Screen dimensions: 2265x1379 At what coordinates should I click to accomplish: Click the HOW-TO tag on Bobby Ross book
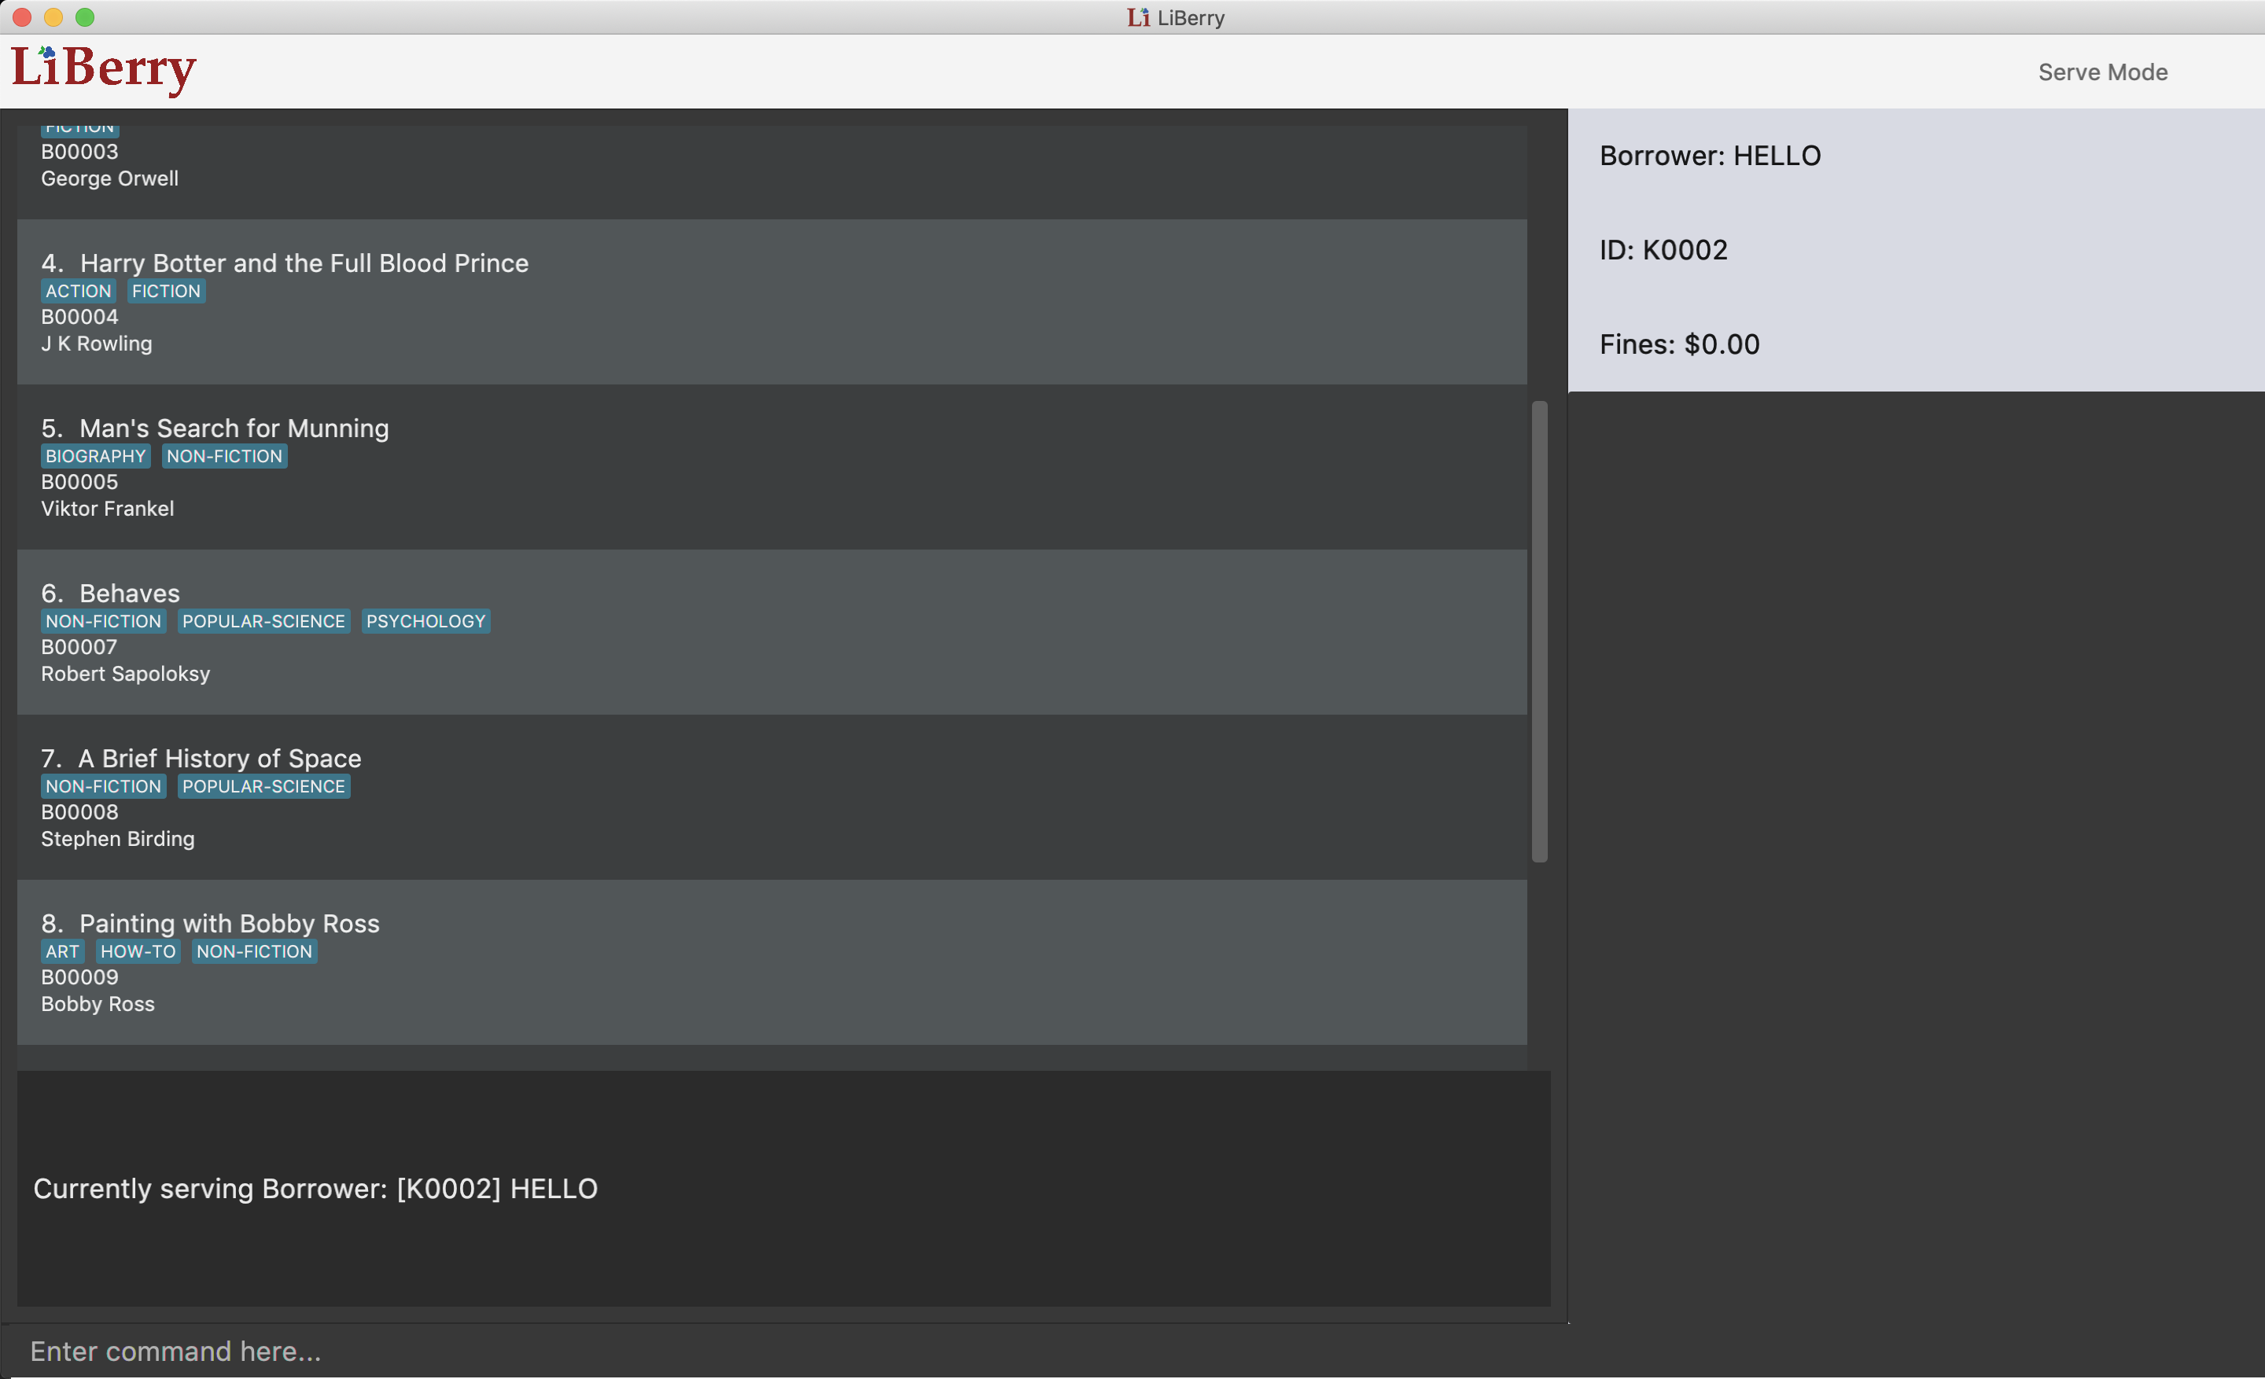(x=138, y=952)
